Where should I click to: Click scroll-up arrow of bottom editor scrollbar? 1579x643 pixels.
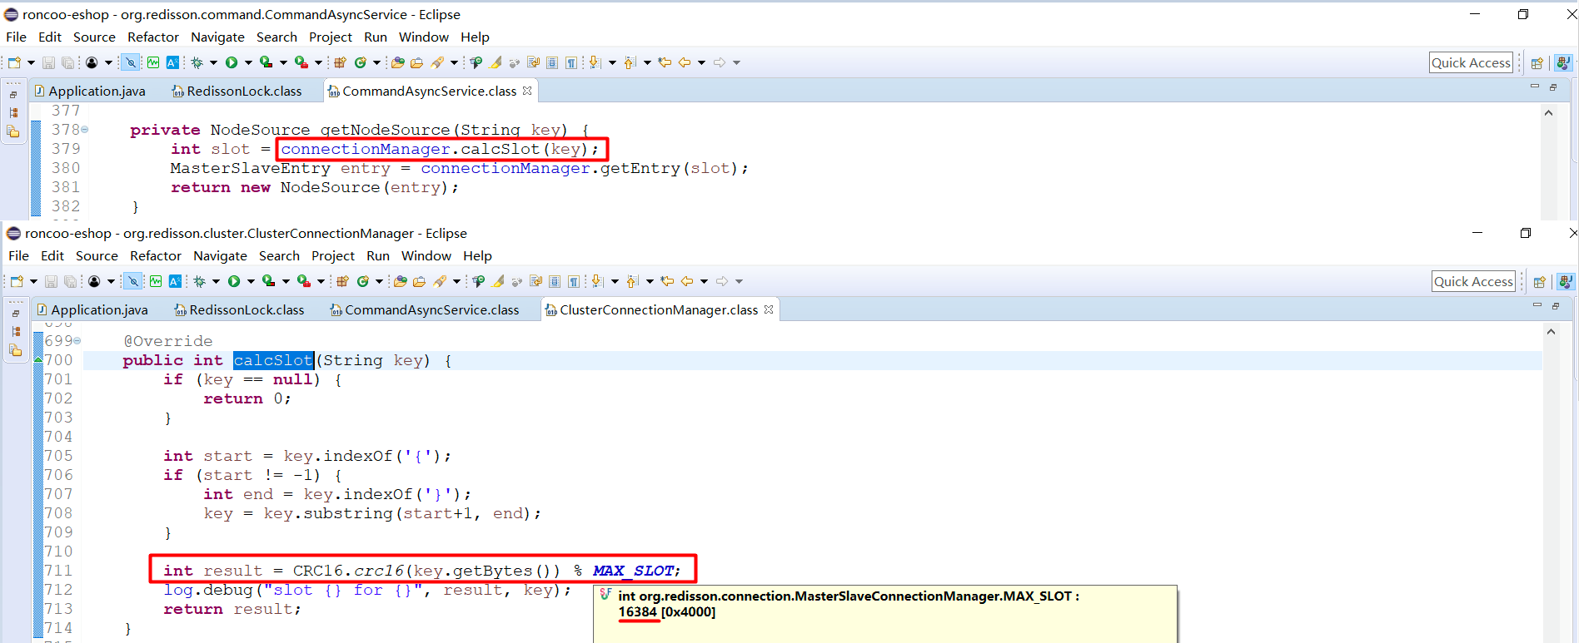[x=1551, y=332]
